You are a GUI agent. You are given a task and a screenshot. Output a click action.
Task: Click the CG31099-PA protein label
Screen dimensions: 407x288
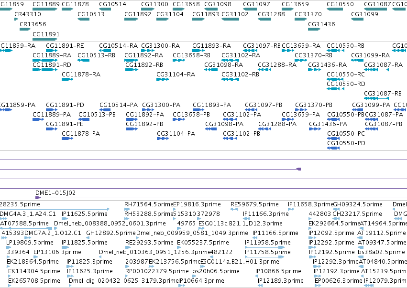371,105
